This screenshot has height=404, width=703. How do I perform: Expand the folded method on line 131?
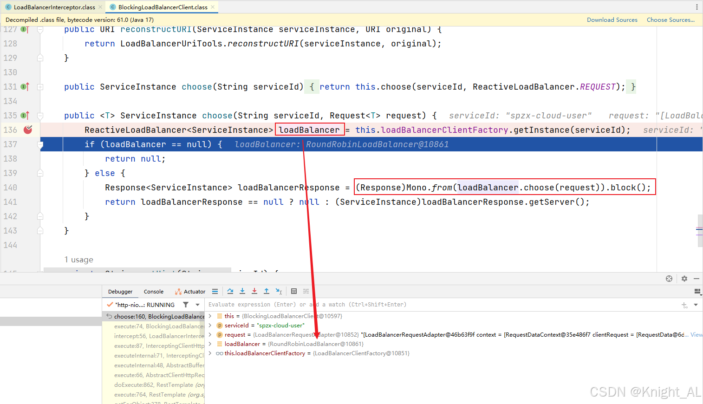pos(40,87)
